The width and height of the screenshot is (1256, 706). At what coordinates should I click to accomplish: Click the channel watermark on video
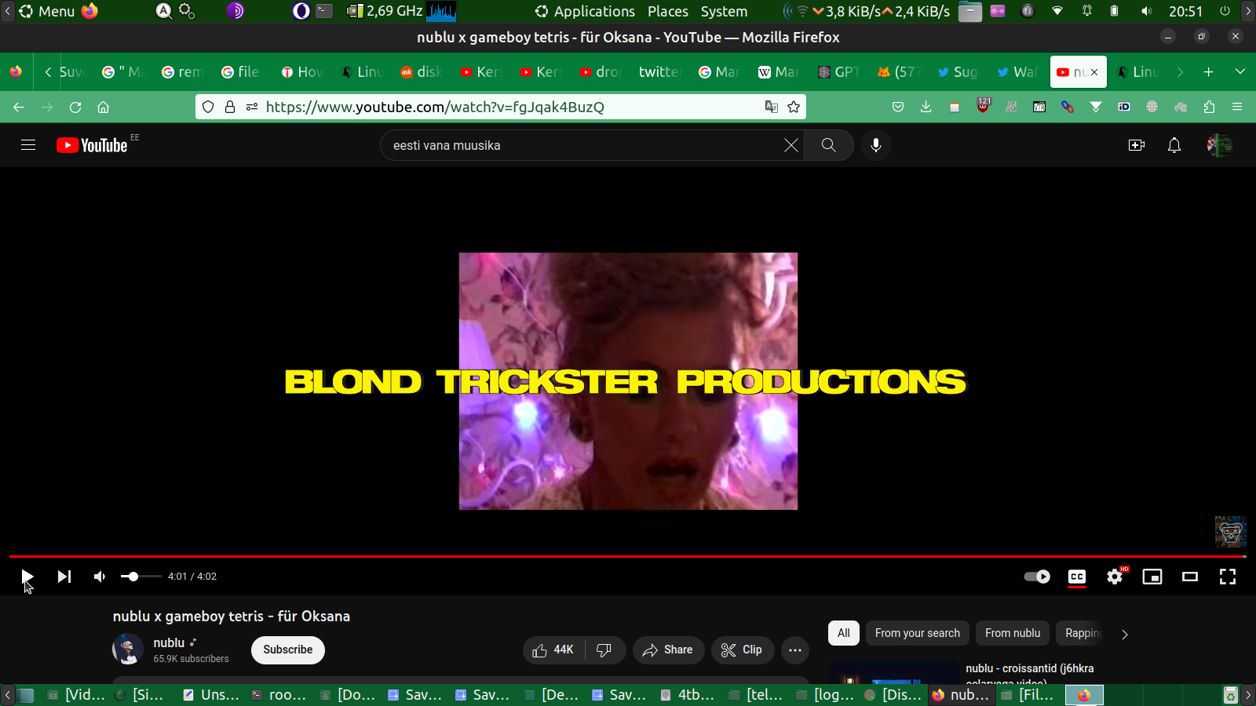coord(1230,532)
